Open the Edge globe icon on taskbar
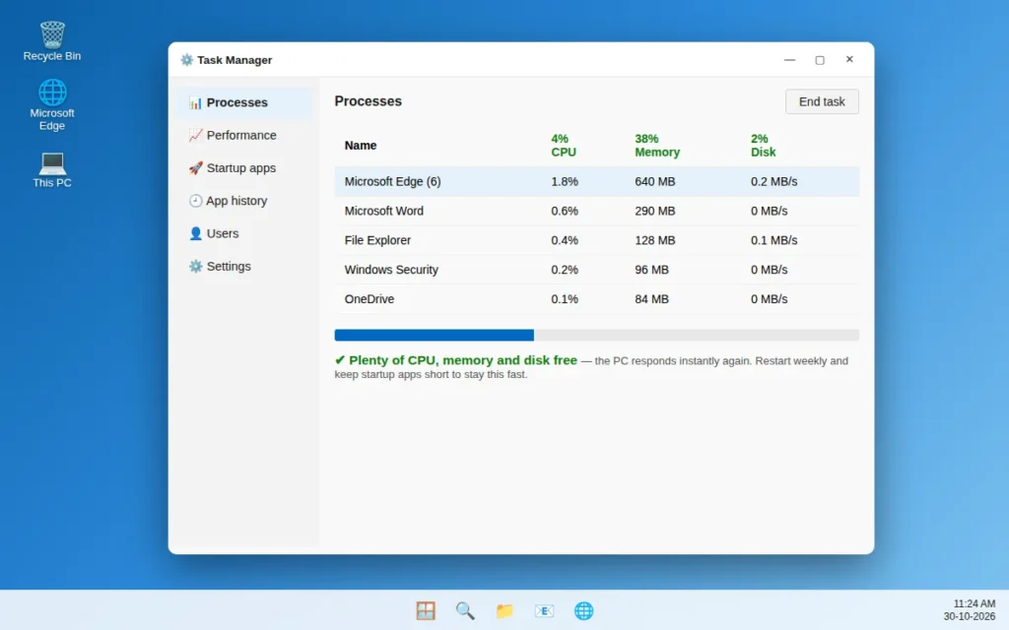Viewport: 1009px width, 630px height. pos(583,610)
